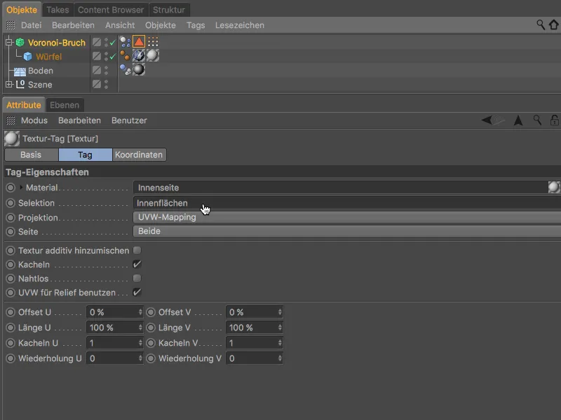The width and height of the screenshot is (561, 420).
Task: Uncheck UVW für Relief benutzen
Action: click(137, 292)
